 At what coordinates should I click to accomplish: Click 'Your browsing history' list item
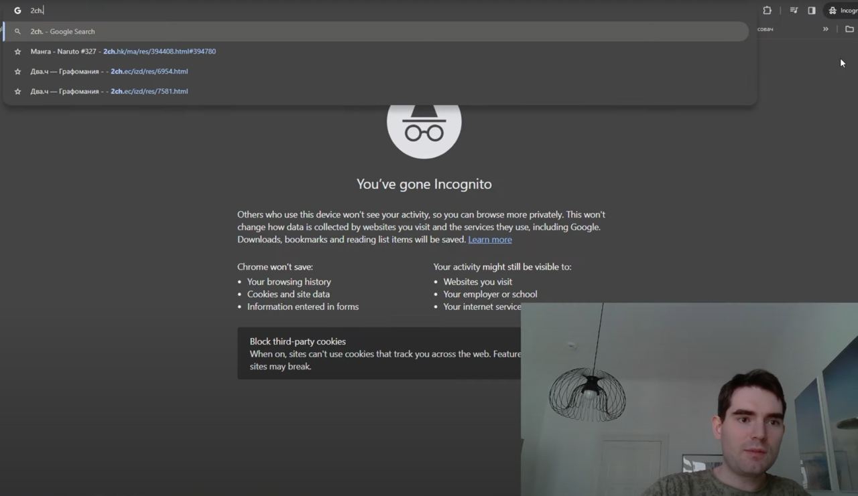click(289, 282)
